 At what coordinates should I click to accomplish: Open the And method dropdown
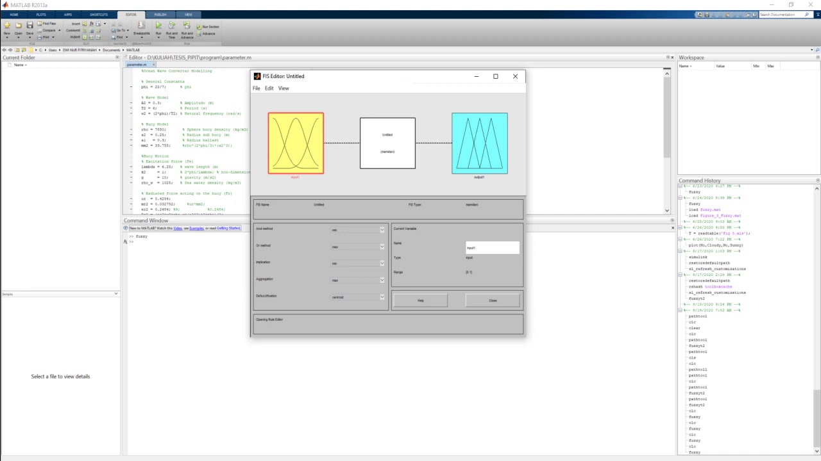357,230
